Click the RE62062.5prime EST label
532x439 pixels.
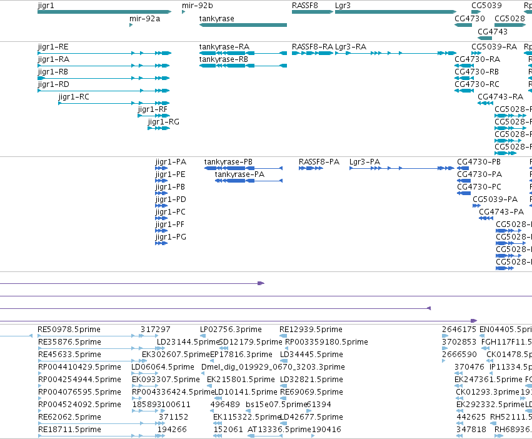pyautogui.click(x=69, y=417)
